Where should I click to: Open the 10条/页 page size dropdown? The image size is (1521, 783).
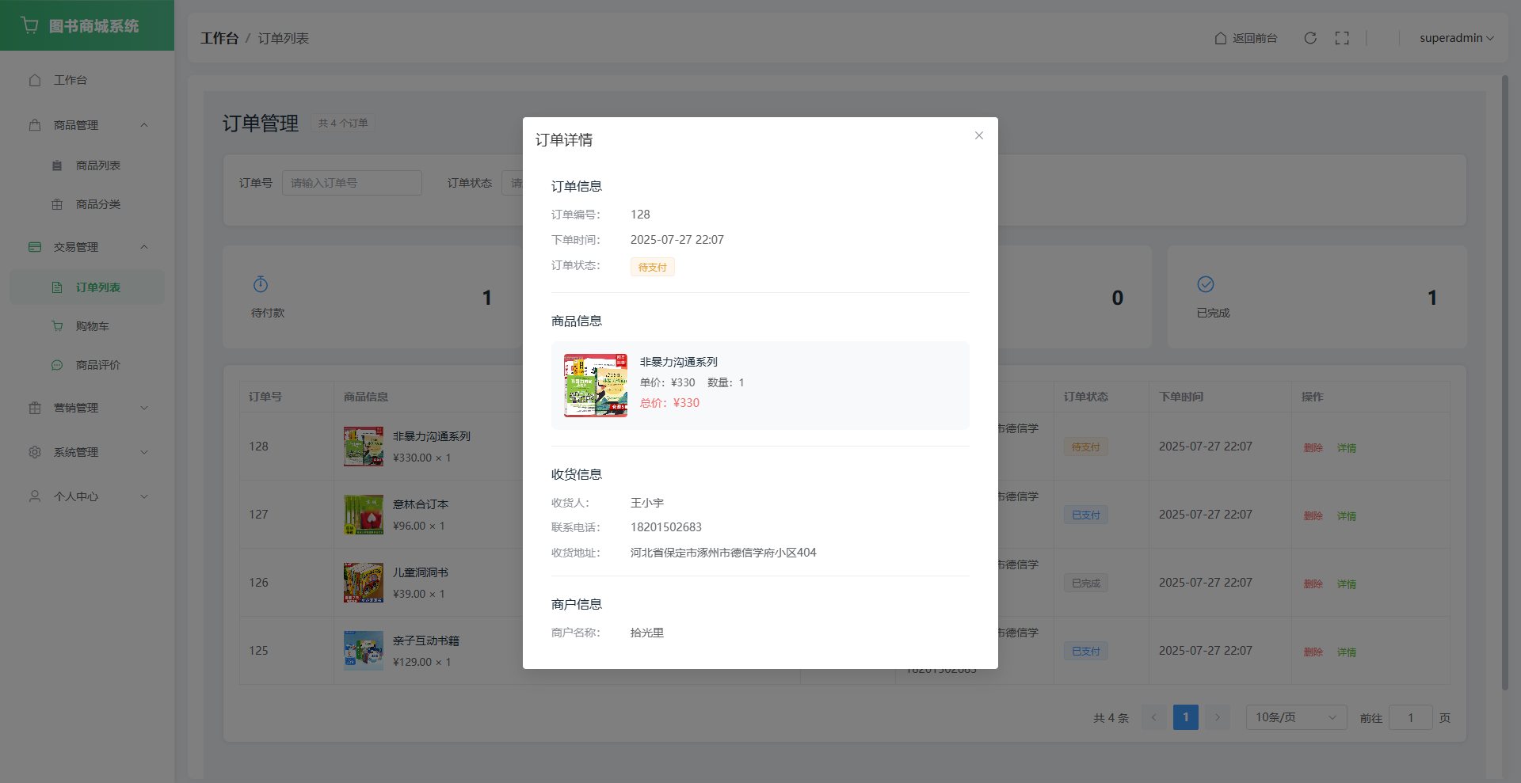[x=1296, y=717]
